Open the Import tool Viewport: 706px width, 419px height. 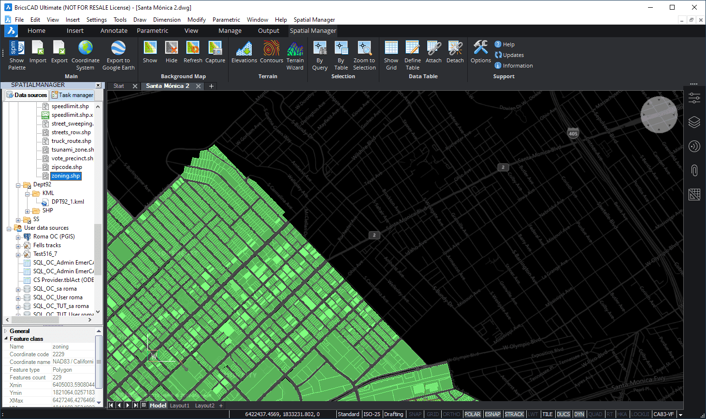(38, 52)
